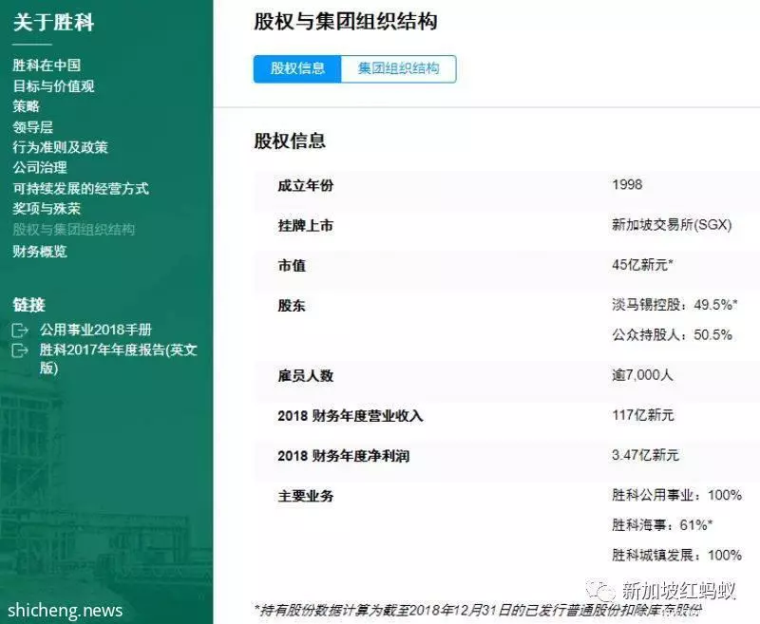Open 胜科2017年年度报告(英文版) link
760x624 pixels.
118,358
